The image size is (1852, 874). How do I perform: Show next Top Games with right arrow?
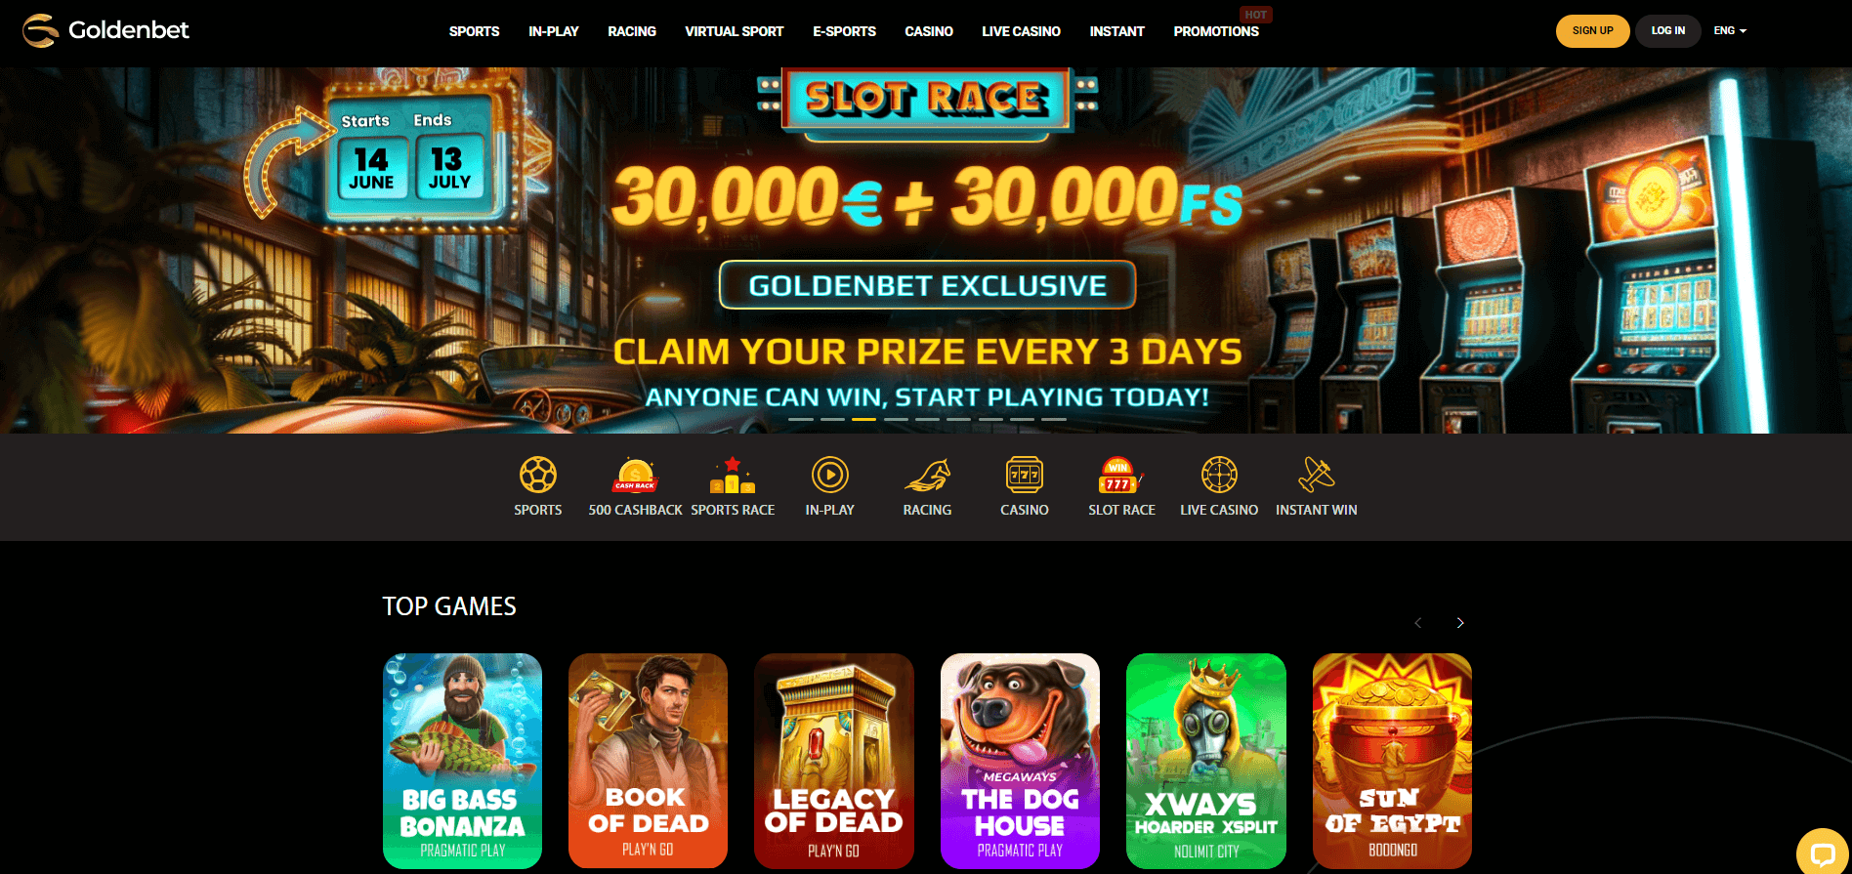pos(1460,623)
